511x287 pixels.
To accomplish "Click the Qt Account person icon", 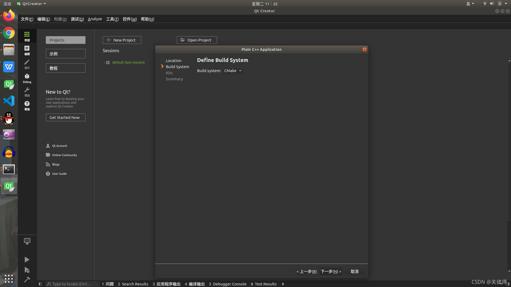I will (x=48, y=146).
